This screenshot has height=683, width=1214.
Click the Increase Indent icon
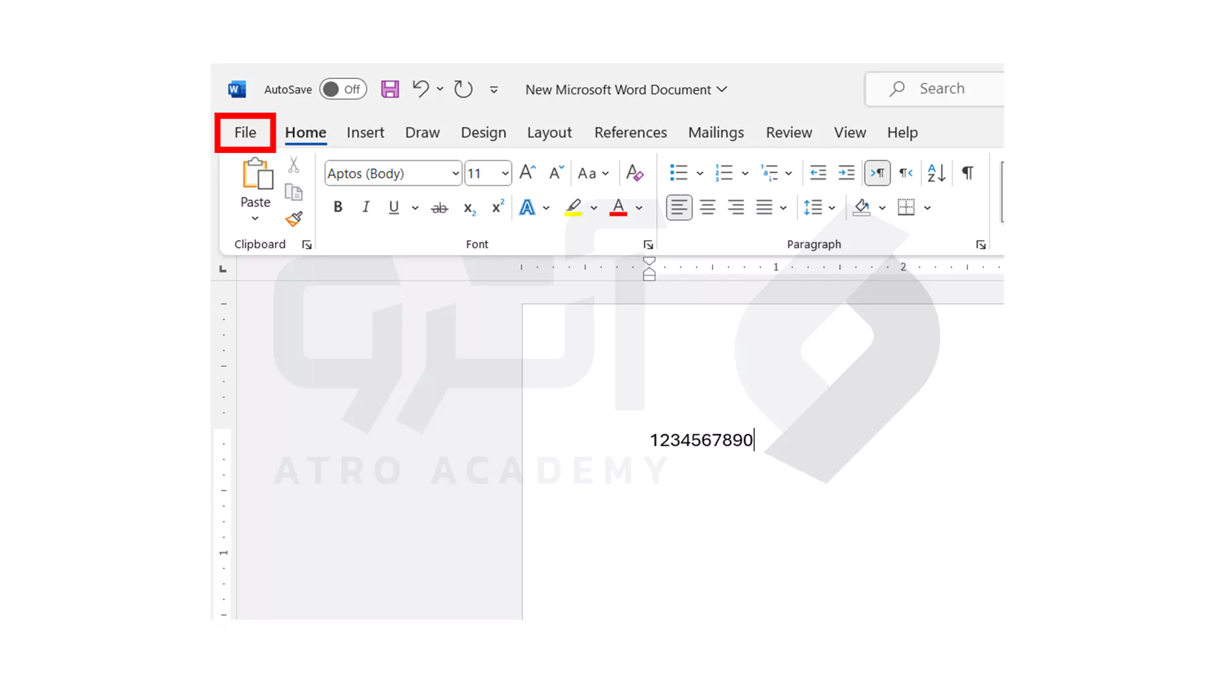click(846, 173)
